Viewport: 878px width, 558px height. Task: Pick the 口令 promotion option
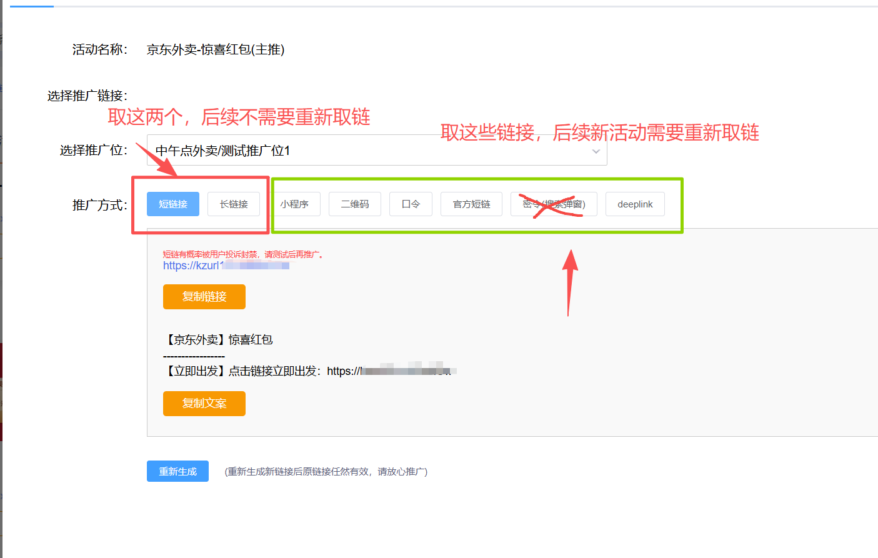(411, 204)
